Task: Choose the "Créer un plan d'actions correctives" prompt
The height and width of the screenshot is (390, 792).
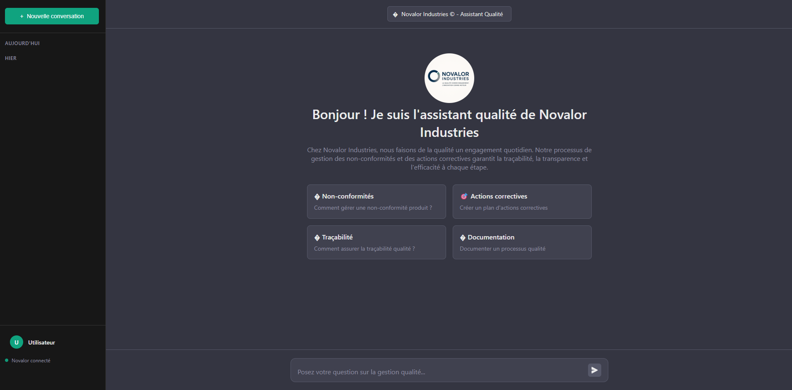Action: click(x=504, y=208)
